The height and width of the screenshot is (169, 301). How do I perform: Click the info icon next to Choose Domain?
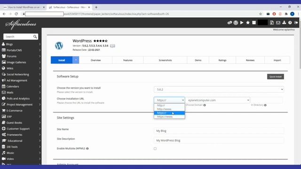click(205, 105)
